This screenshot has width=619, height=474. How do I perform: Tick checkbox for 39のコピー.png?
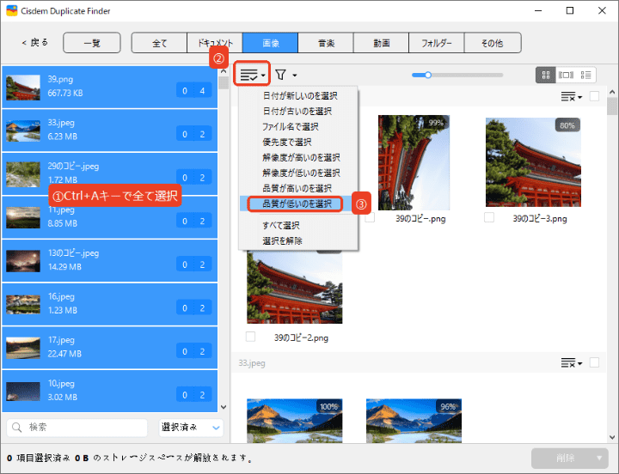pos(370,217)
